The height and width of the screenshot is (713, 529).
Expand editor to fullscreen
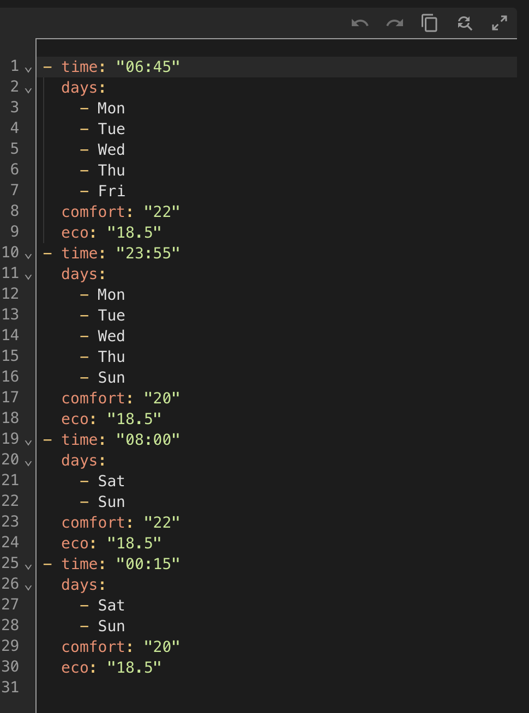(x=500, y=23)
